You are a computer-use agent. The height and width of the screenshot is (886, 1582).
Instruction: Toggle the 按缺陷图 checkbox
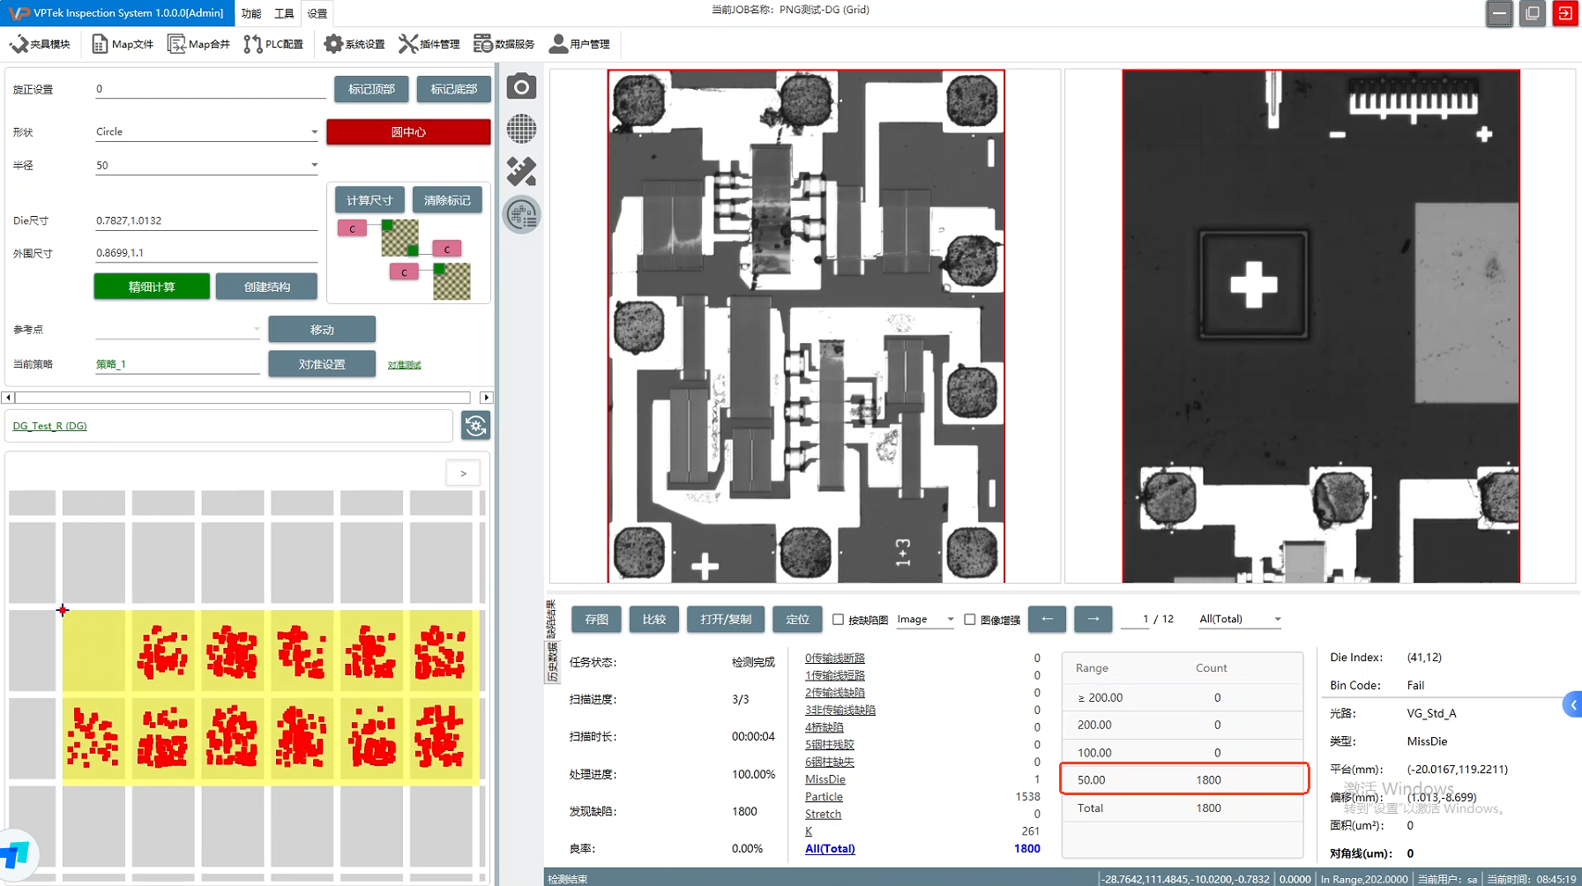[838, 620]
